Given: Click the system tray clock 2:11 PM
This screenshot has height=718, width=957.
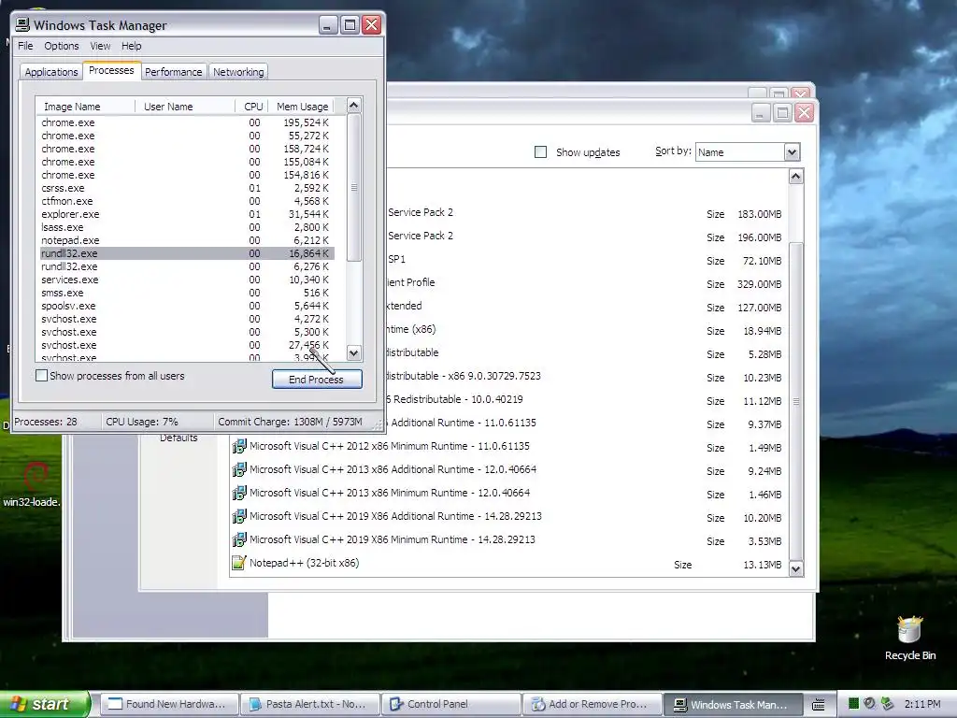Looking at the screenshot, I should 921,704.
